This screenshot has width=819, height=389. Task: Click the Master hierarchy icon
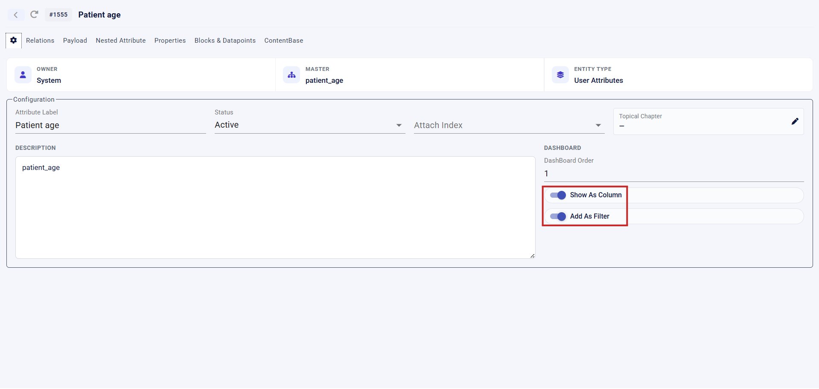coord(291,75)
